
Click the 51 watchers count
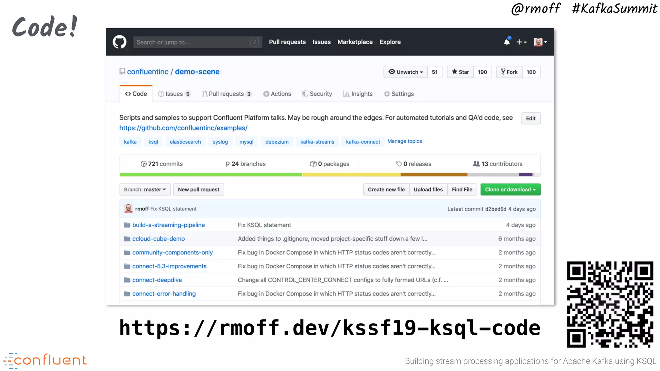pos(435,72)
